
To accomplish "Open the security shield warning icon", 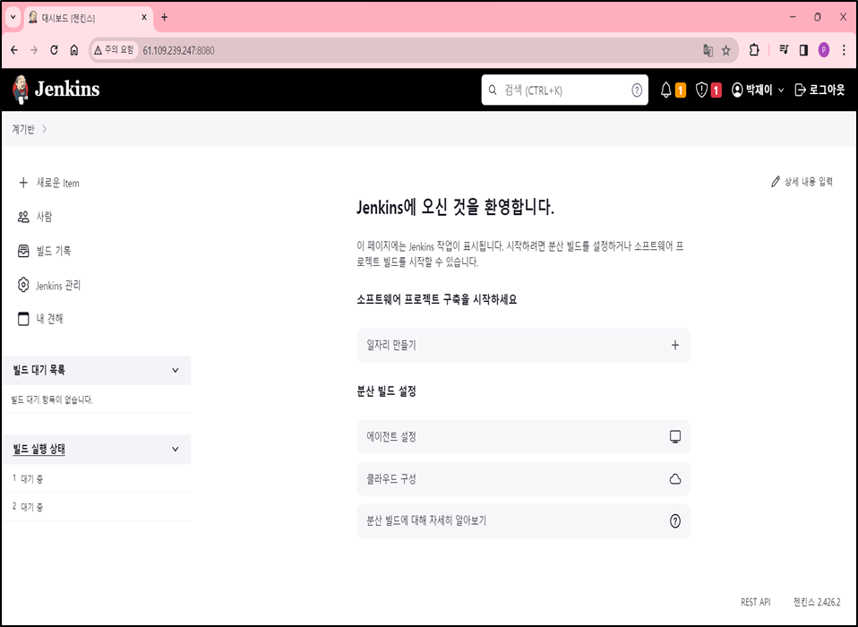I will pos(701,90).
